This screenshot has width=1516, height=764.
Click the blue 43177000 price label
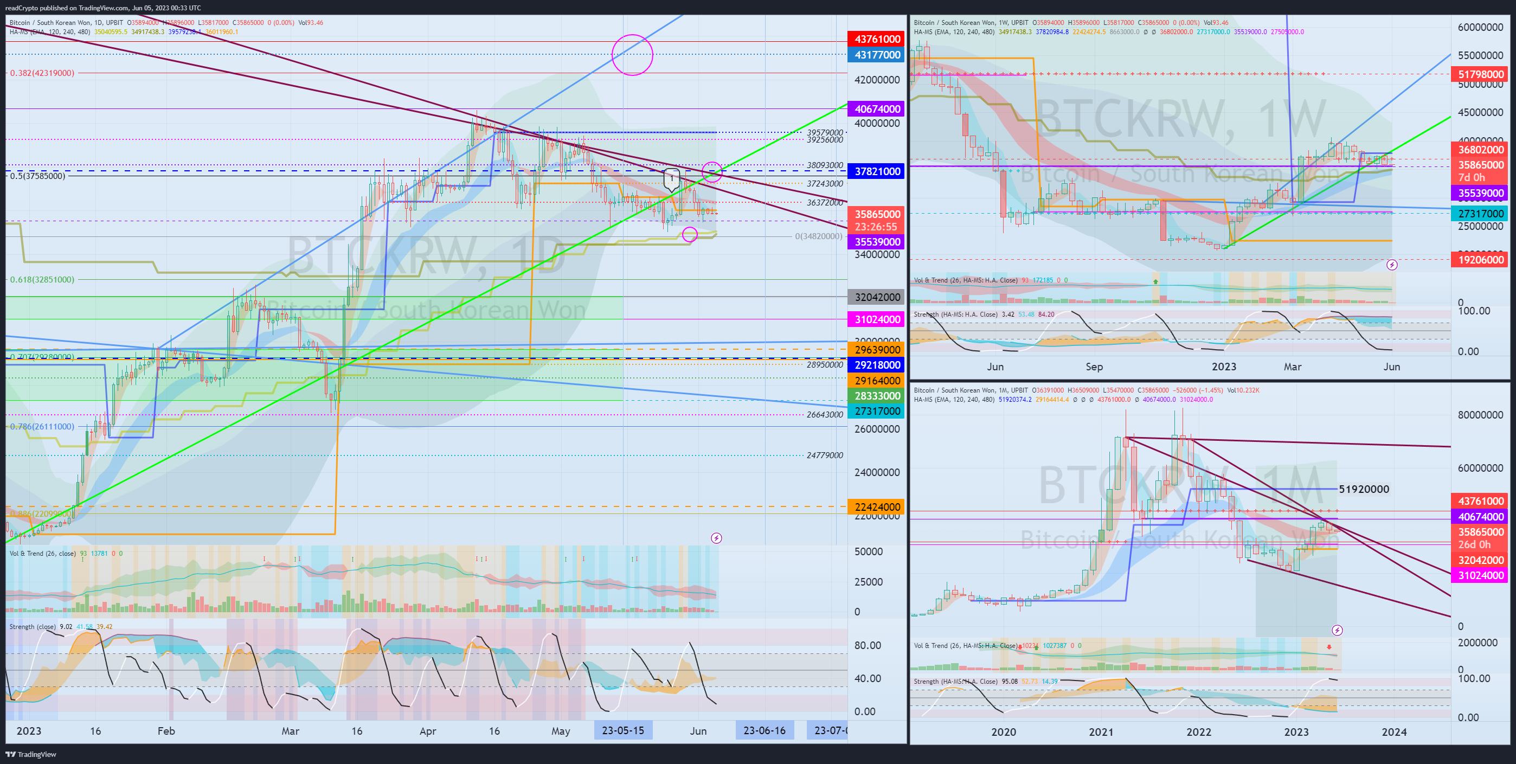pos(876,55)
